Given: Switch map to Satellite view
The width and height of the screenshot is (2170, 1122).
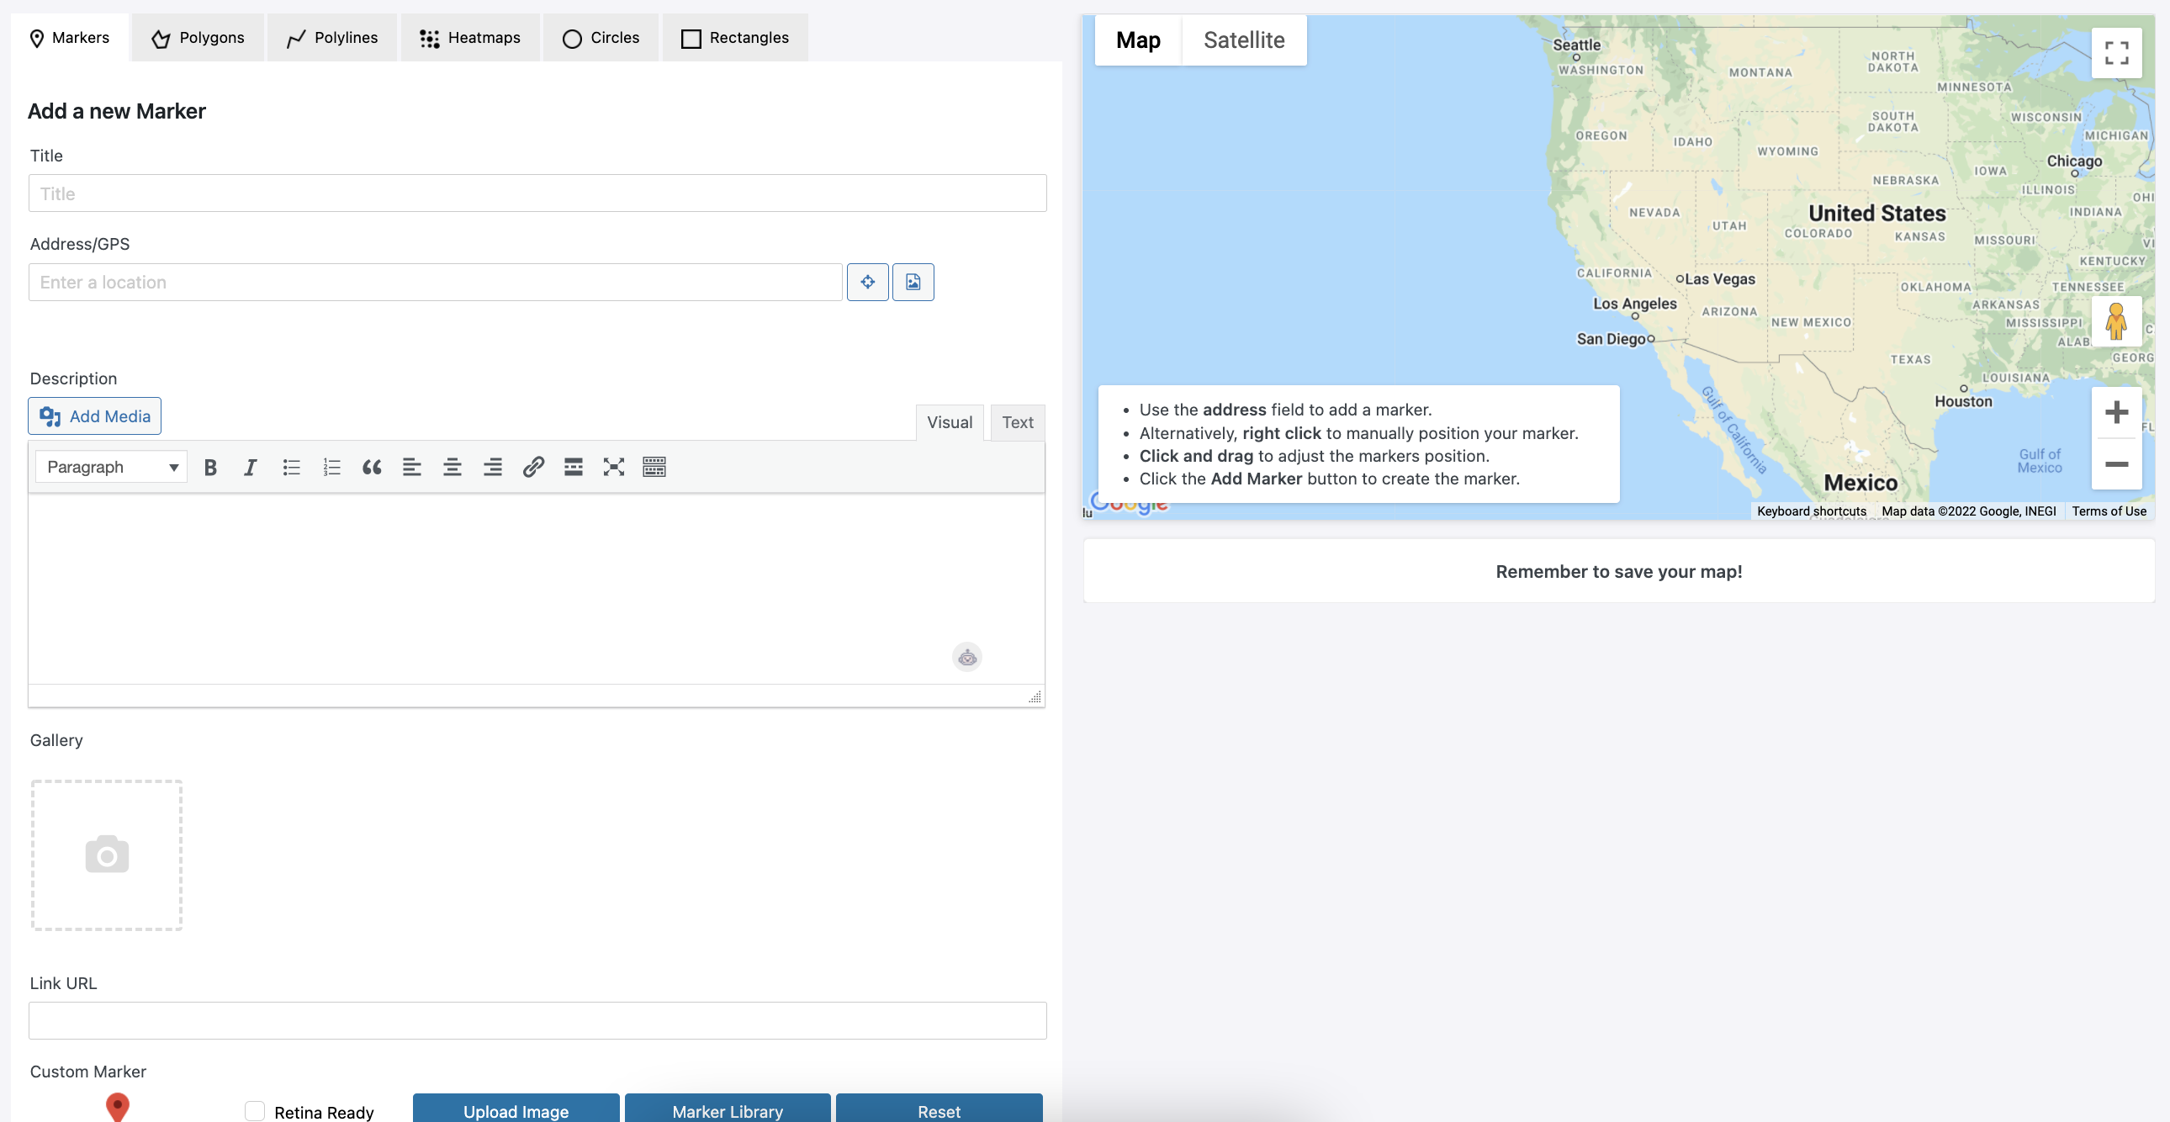Looking at the screenshot, I should point(1243,40).
